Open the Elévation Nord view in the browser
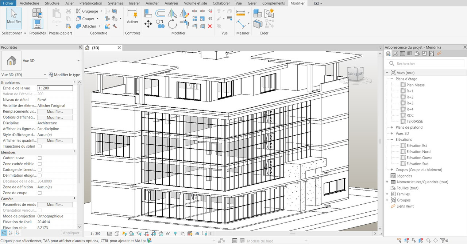 click(418, 152)
